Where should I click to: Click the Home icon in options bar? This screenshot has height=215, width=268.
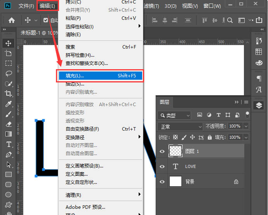pyautogui.click(x=12, y=20)
